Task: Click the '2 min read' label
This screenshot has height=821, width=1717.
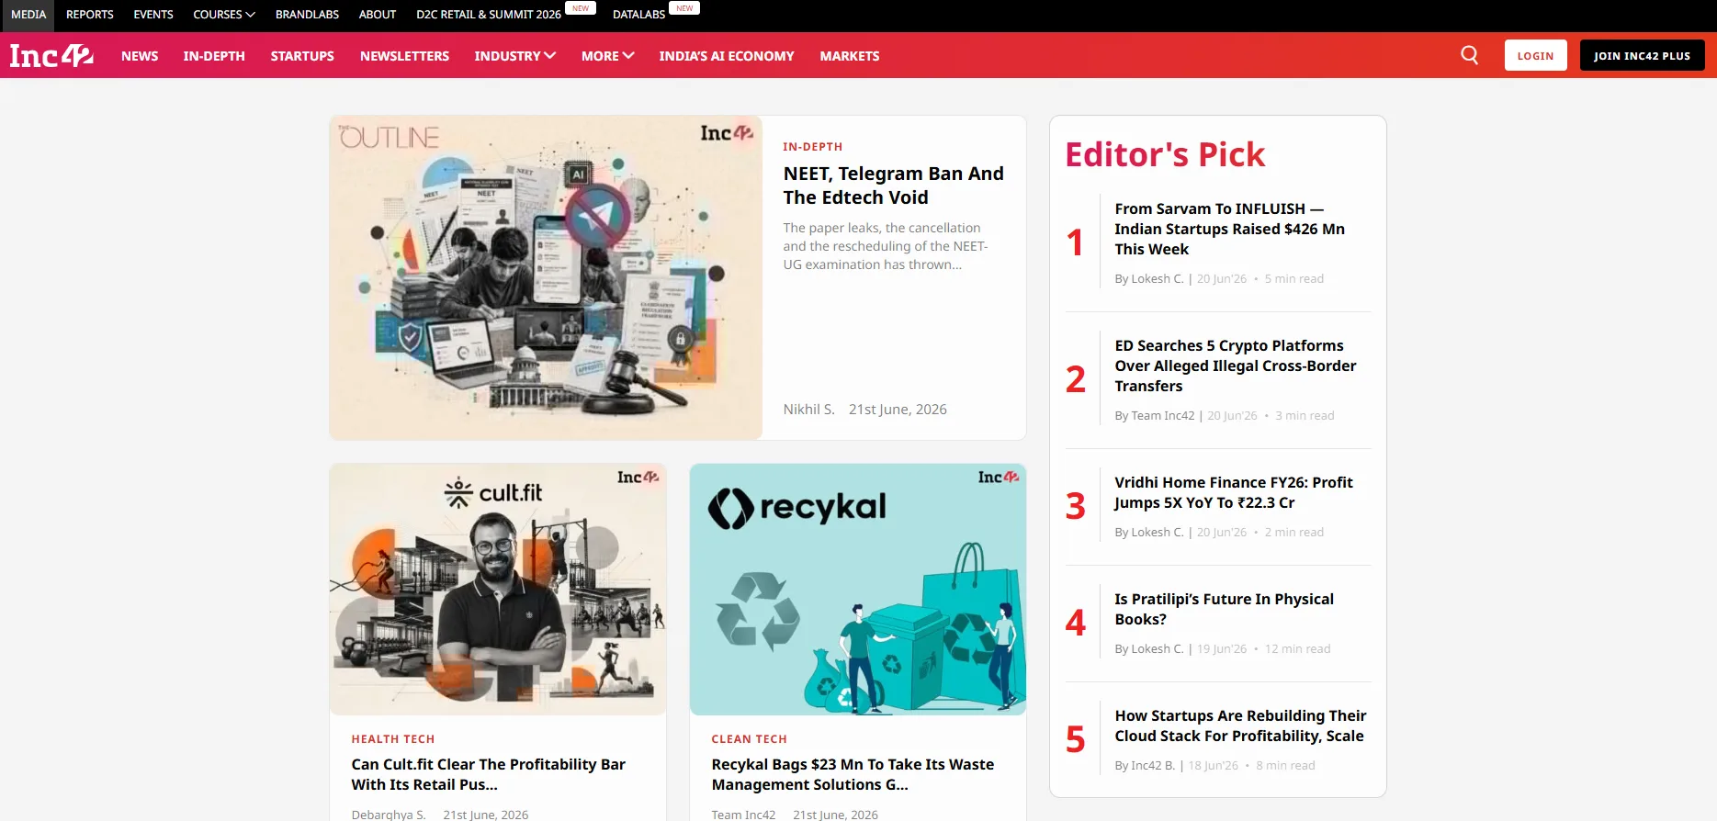Action: [1294, 533]
